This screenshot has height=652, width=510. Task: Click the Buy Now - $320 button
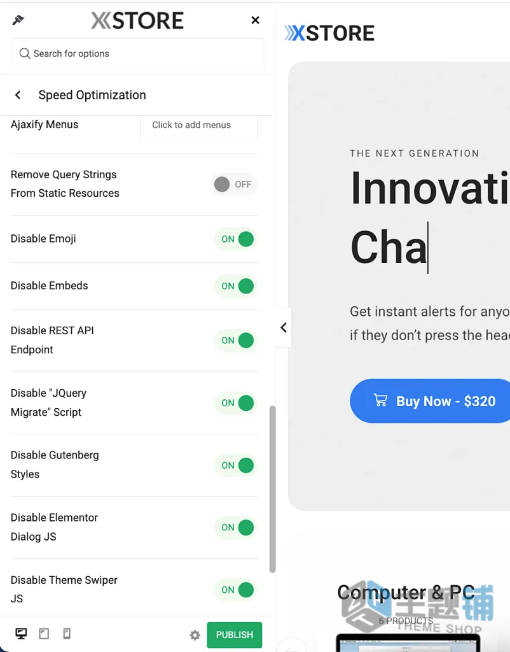(x=430, y=401)
